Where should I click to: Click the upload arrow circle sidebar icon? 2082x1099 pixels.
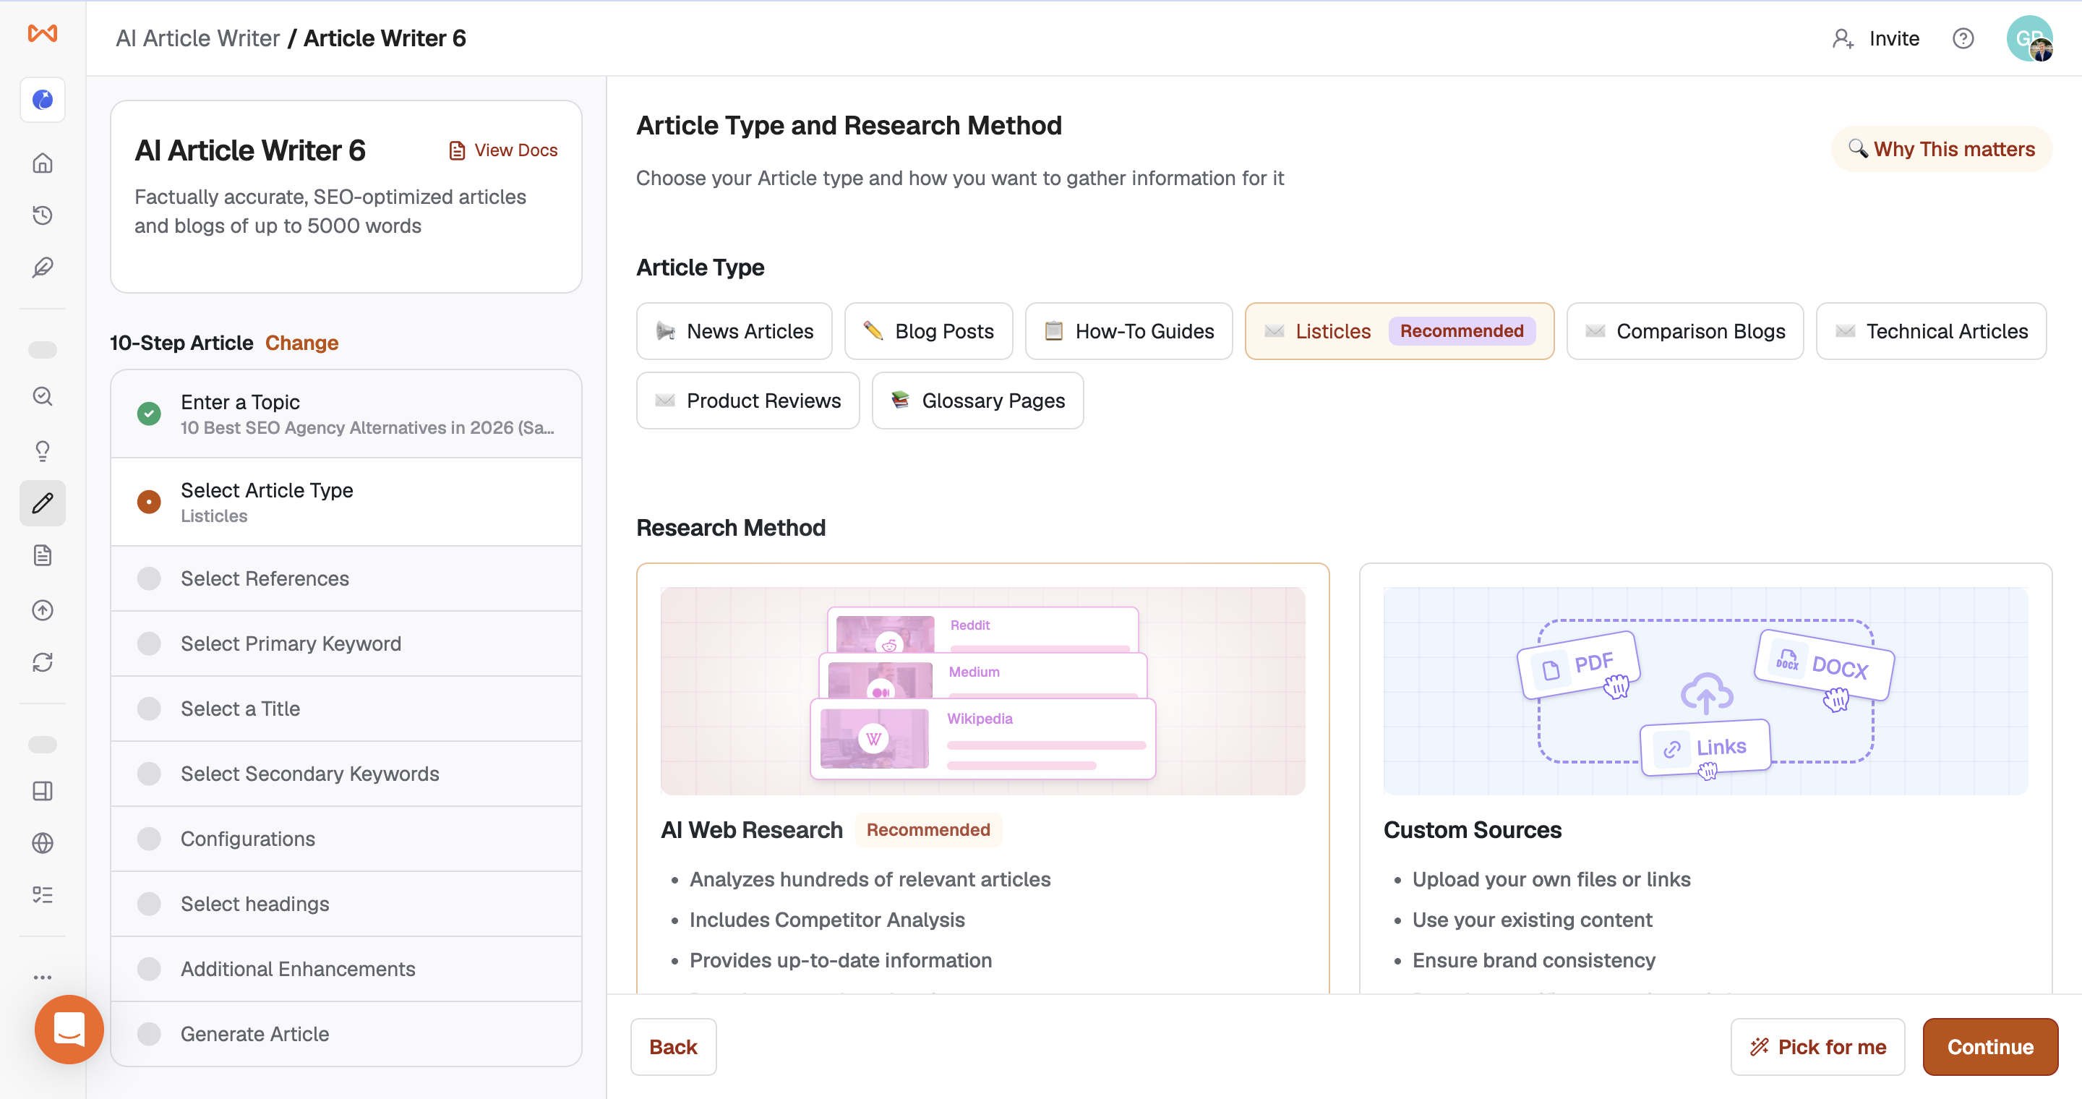point(42,610)
